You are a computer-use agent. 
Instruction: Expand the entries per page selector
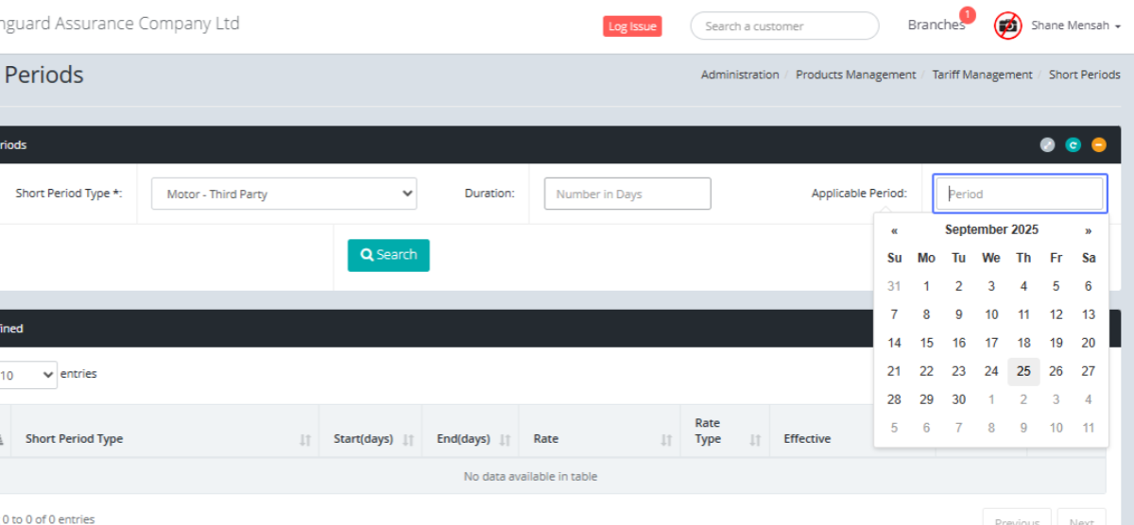28,375
